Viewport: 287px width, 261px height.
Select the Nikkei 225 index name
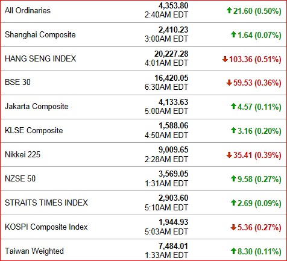tap(22, 154)
